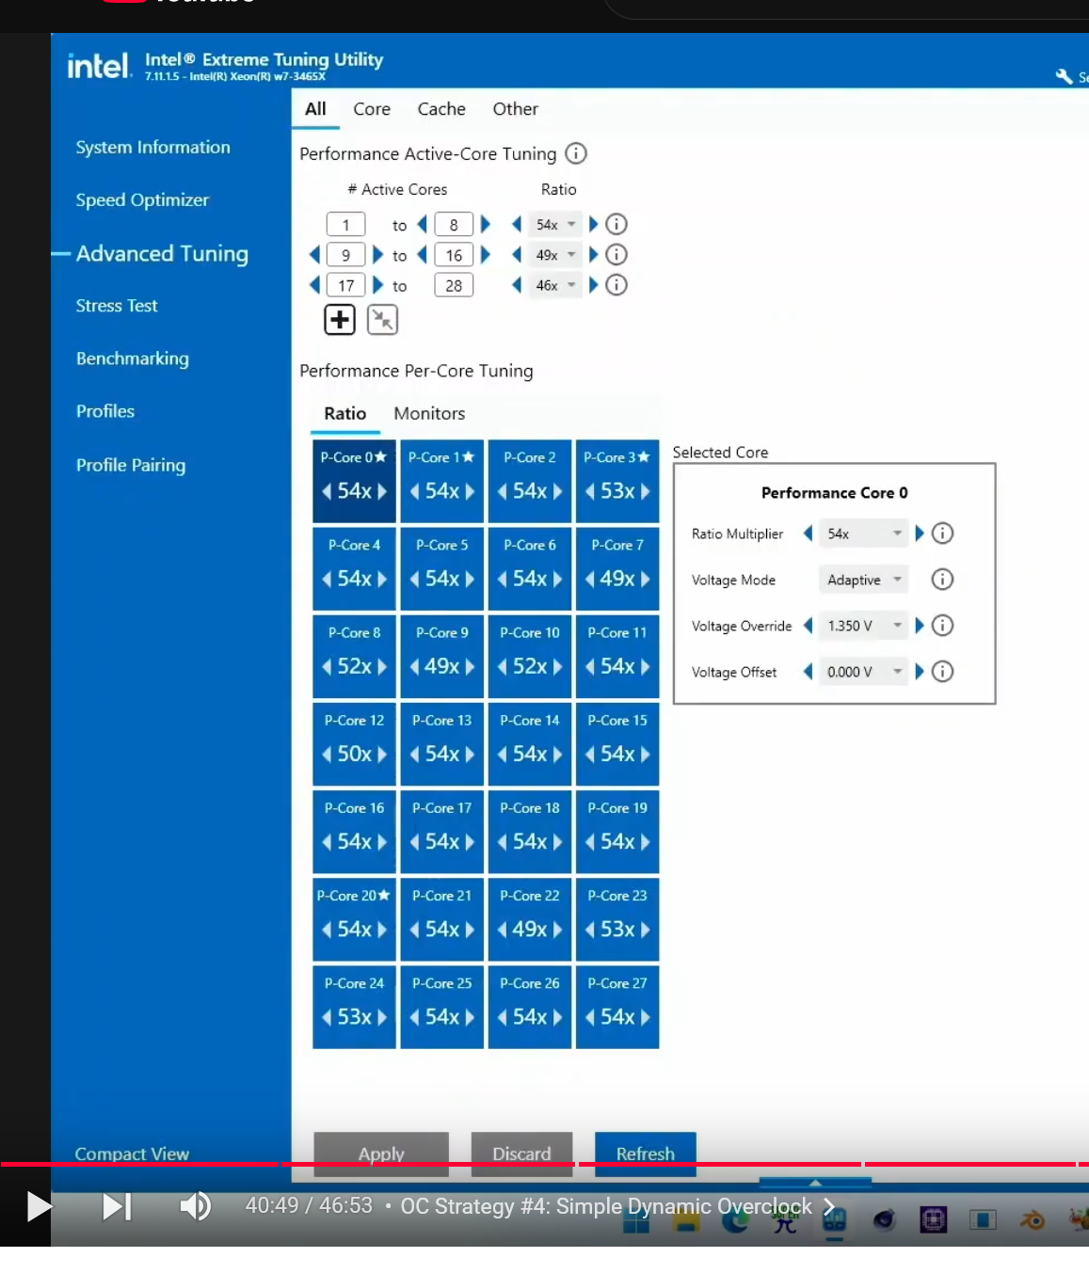This screenshot has width=1089, height=1273.
Task: Seek on the red video progress bar
Action: click(x=544, y=1165)
